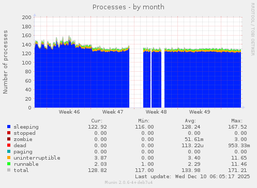Click the 'Week 49' axis label
The width and height of the screenshot is (257, 188).
tap(200, 112)
